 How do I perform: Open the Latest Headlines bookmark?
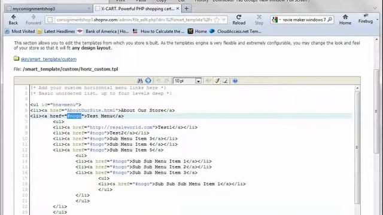click(x=56, y=31)
